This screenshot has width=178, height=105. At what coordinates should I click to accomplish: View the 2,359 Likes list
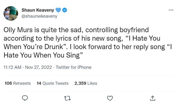click(x=86, y=83)
